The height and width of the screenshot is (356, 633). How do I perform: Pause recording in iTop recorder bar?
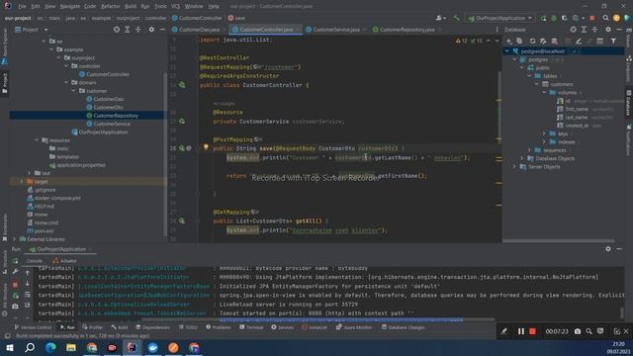click(x=521, y=331)
